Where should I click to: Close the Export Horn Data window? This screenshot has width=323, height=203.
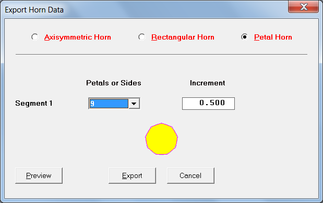[303, 7]
